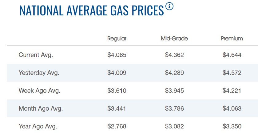The image size is (258, 134).
Task: Click the info icon beside the heading
Action: coord(169,6)
